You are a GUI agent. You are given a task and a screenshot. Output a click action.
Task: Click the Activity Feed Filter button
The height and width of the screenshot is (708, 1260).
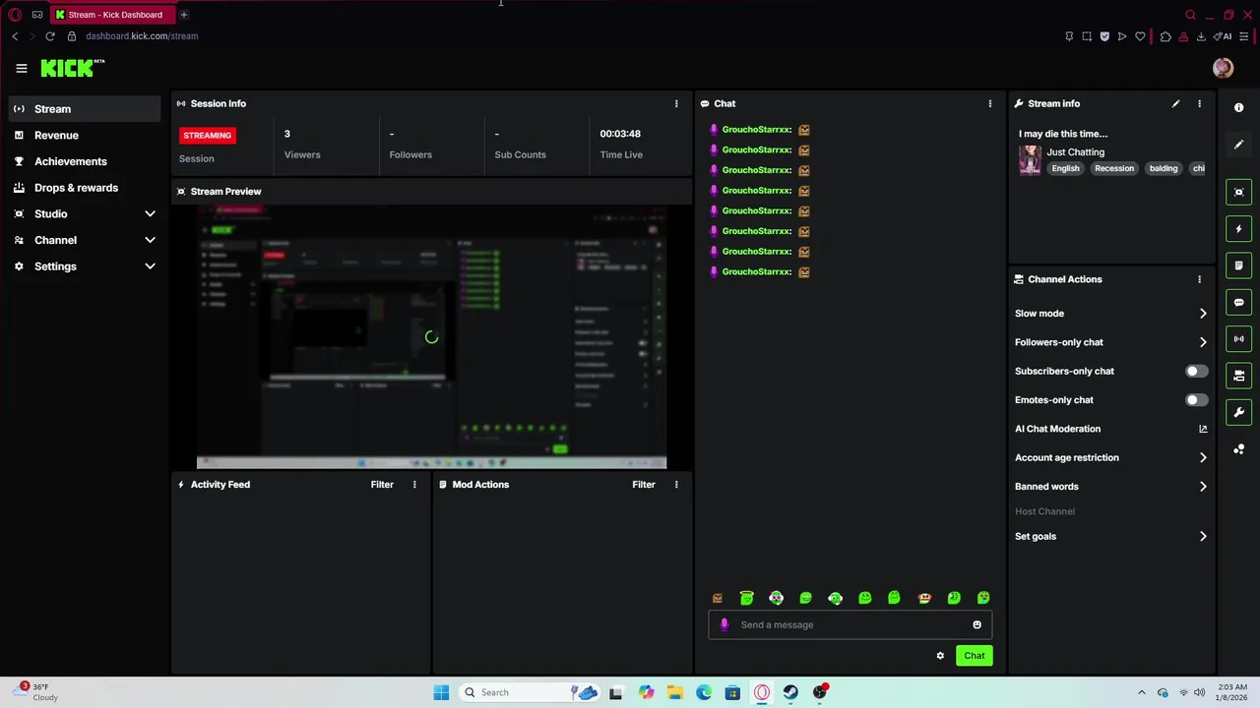coord(382,485)
